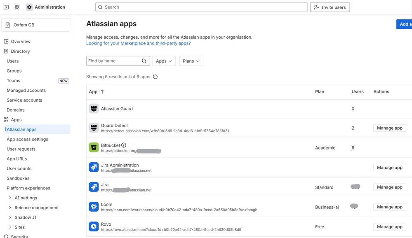Expand the Sites chevron
The width and height of the screenshot is (412, 238).
(x=10, y=227)
